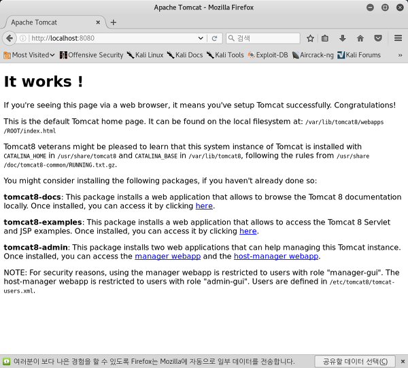Image resolution: width=408 pixels, height=368 pixels.
Task: Click the URL field showing localhost:8080
Action: [113, 38]
